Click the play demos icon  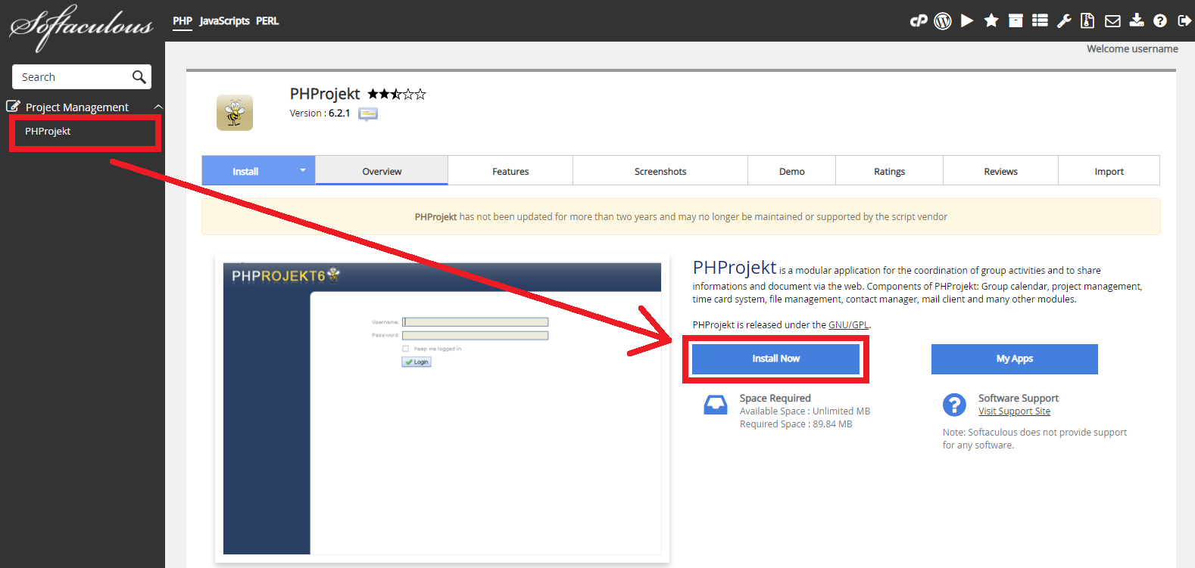[967, 21]
